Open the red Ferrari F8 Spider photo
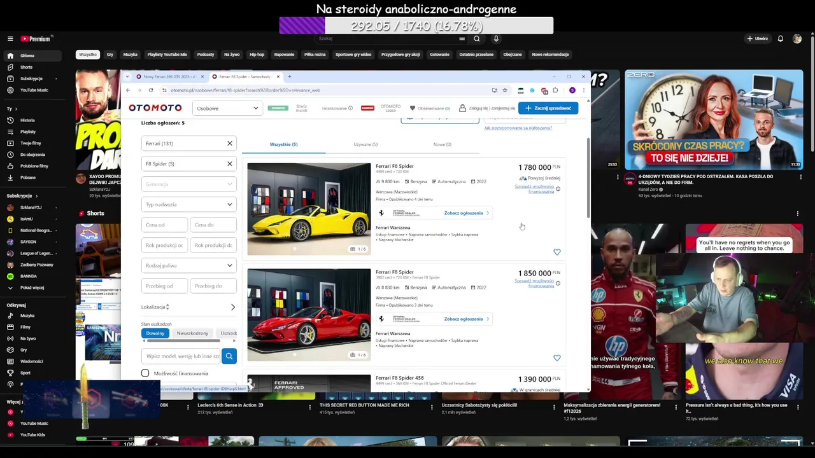The width and height of the screenshot is (815, 458). pos(309,315)
